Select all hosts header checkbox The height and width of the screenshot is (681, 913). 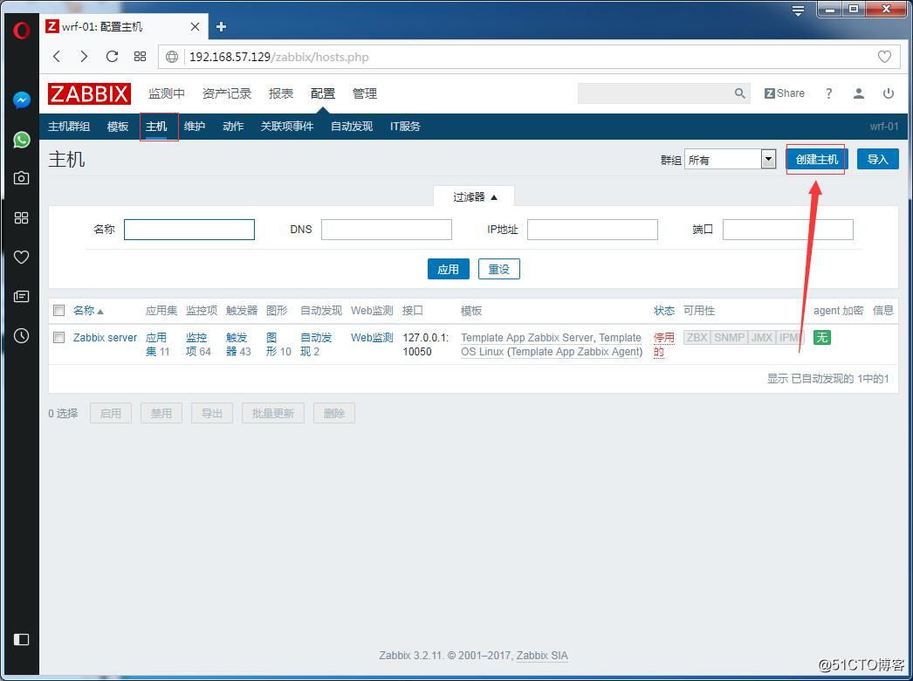[x=58, y=311]
